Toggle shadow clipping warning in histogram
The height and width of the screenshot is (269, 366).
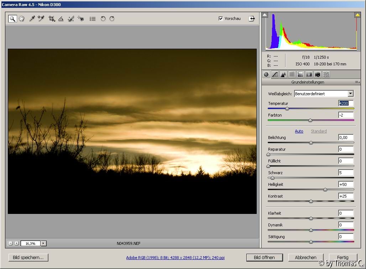pos(265,15)
